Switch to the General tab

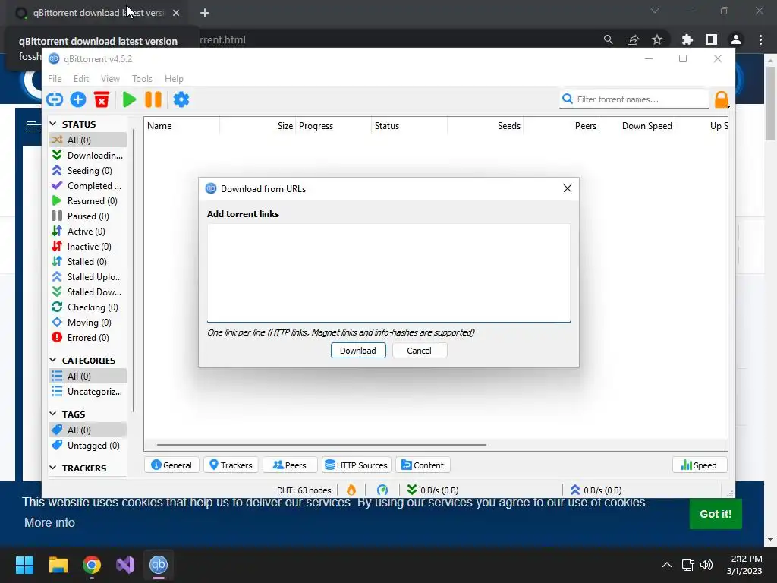tap(171, 465)
